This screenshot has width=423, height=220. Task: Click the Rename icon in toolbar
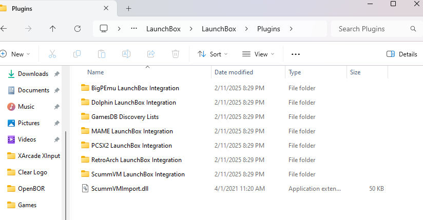pos(126,54)
